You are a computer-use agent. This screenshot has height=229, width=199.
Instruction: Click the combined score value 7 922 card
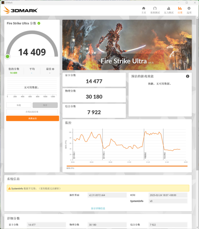[94, 111]
